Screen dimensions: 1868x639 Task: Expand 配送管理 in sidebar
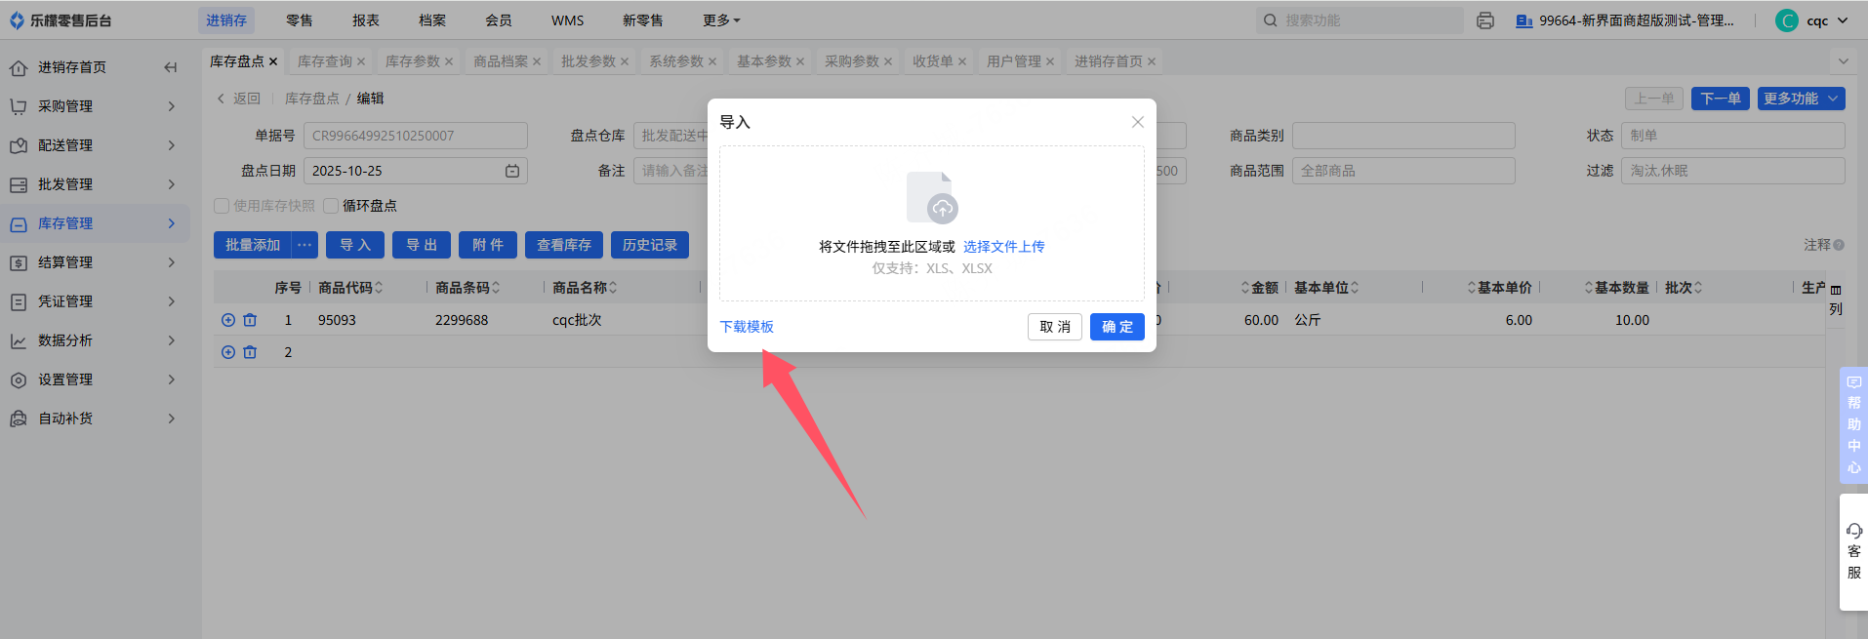click(x=172, y=145)
